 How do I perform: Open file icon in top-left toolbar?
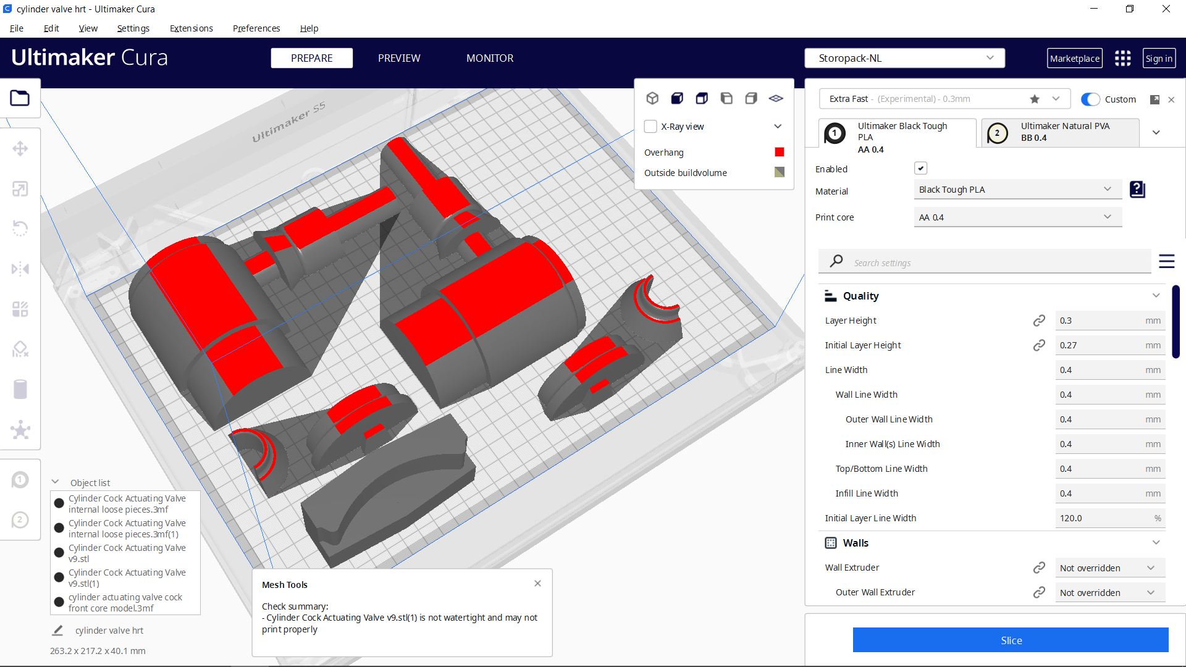pos(20,98)
